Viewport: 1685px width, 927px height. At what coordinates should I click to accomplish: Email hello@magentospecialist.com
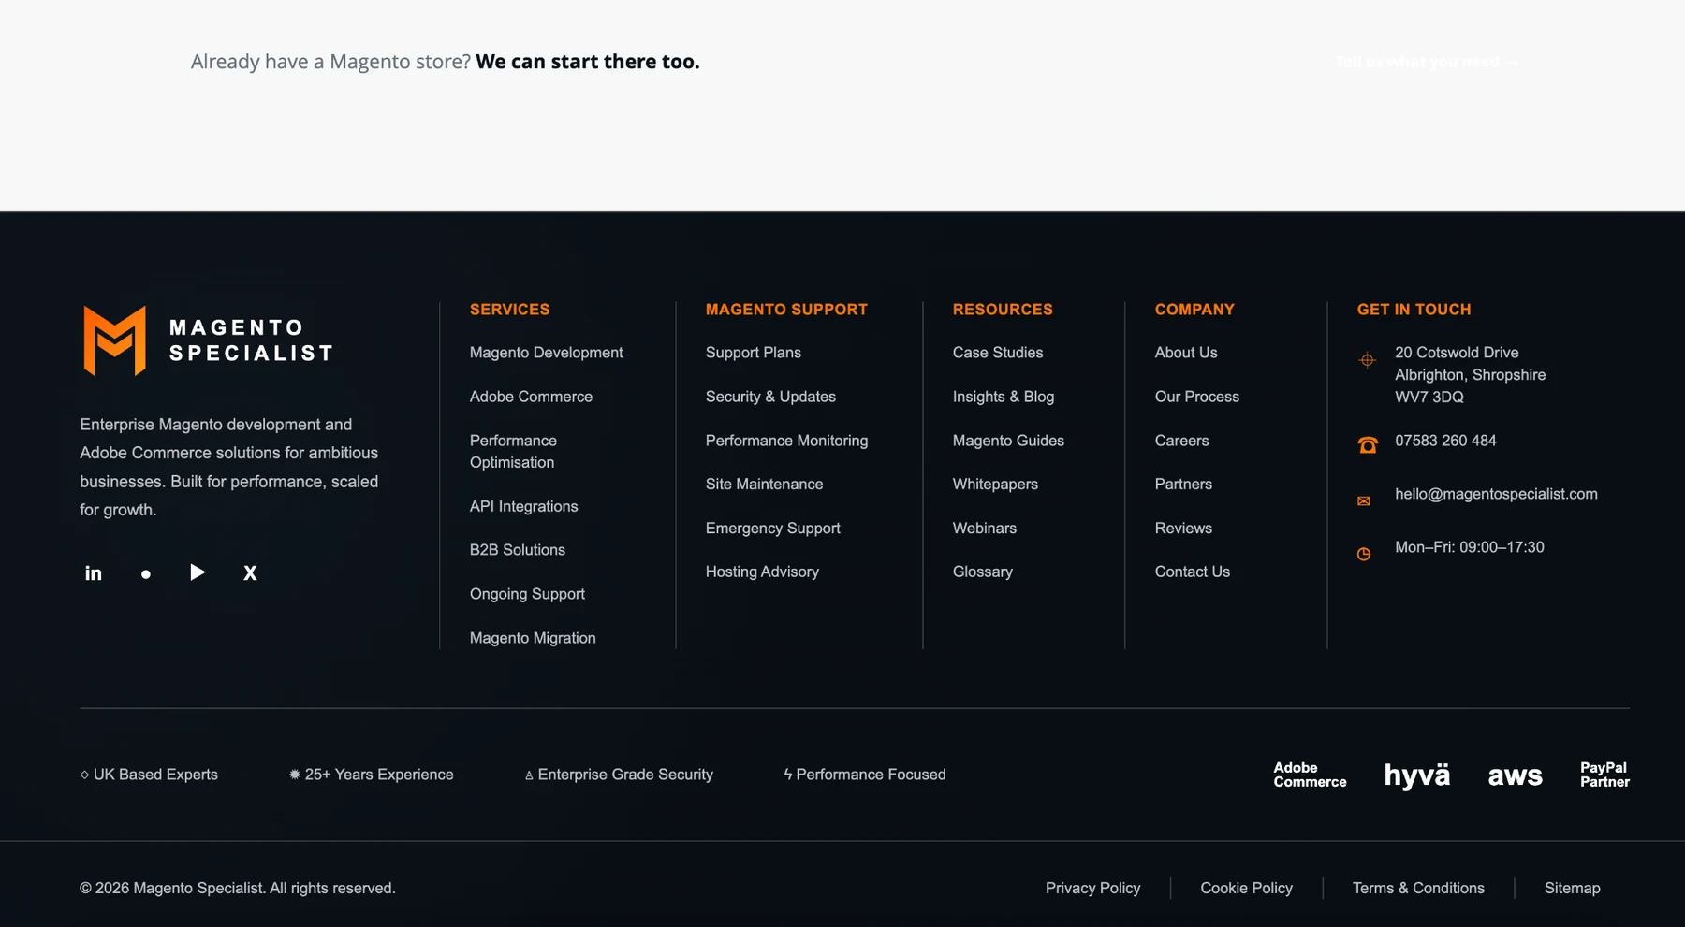(x=1496, y=494)
